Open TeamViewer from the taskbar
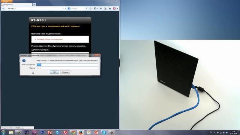 click(x=57, y=132)
